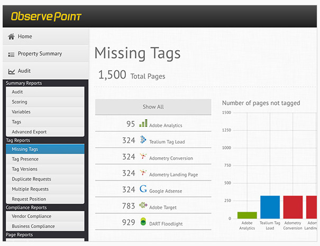Click the Summary Reports section header

(24, 83)
